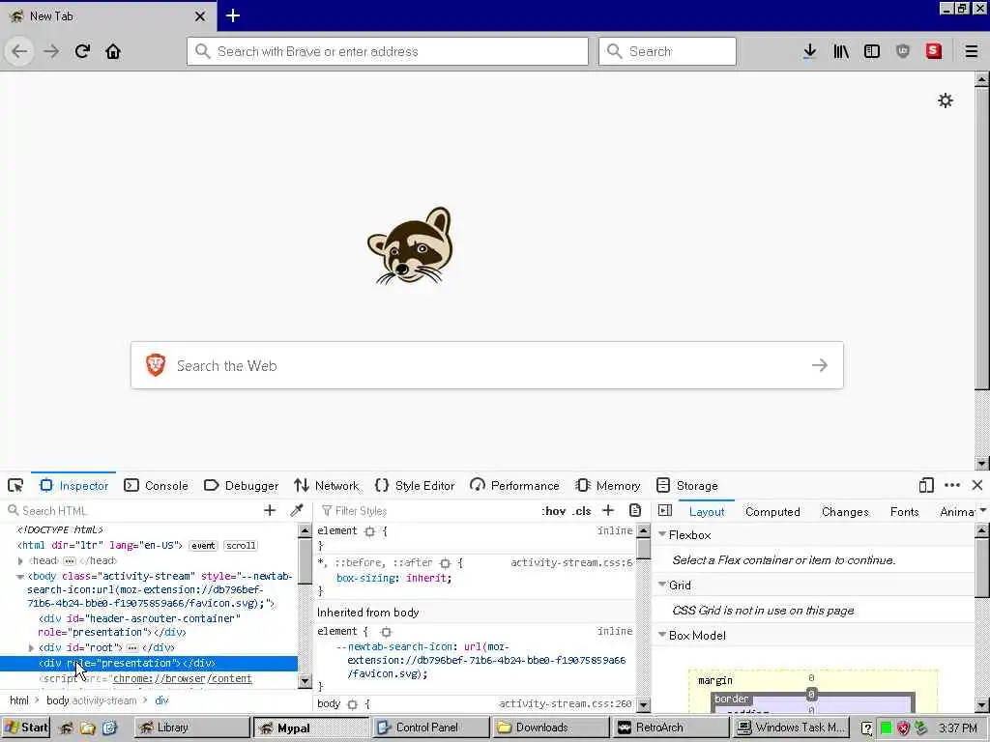Screen dimensions: 990x742
Task: Expand the div id="root" node
Action: 31,648
